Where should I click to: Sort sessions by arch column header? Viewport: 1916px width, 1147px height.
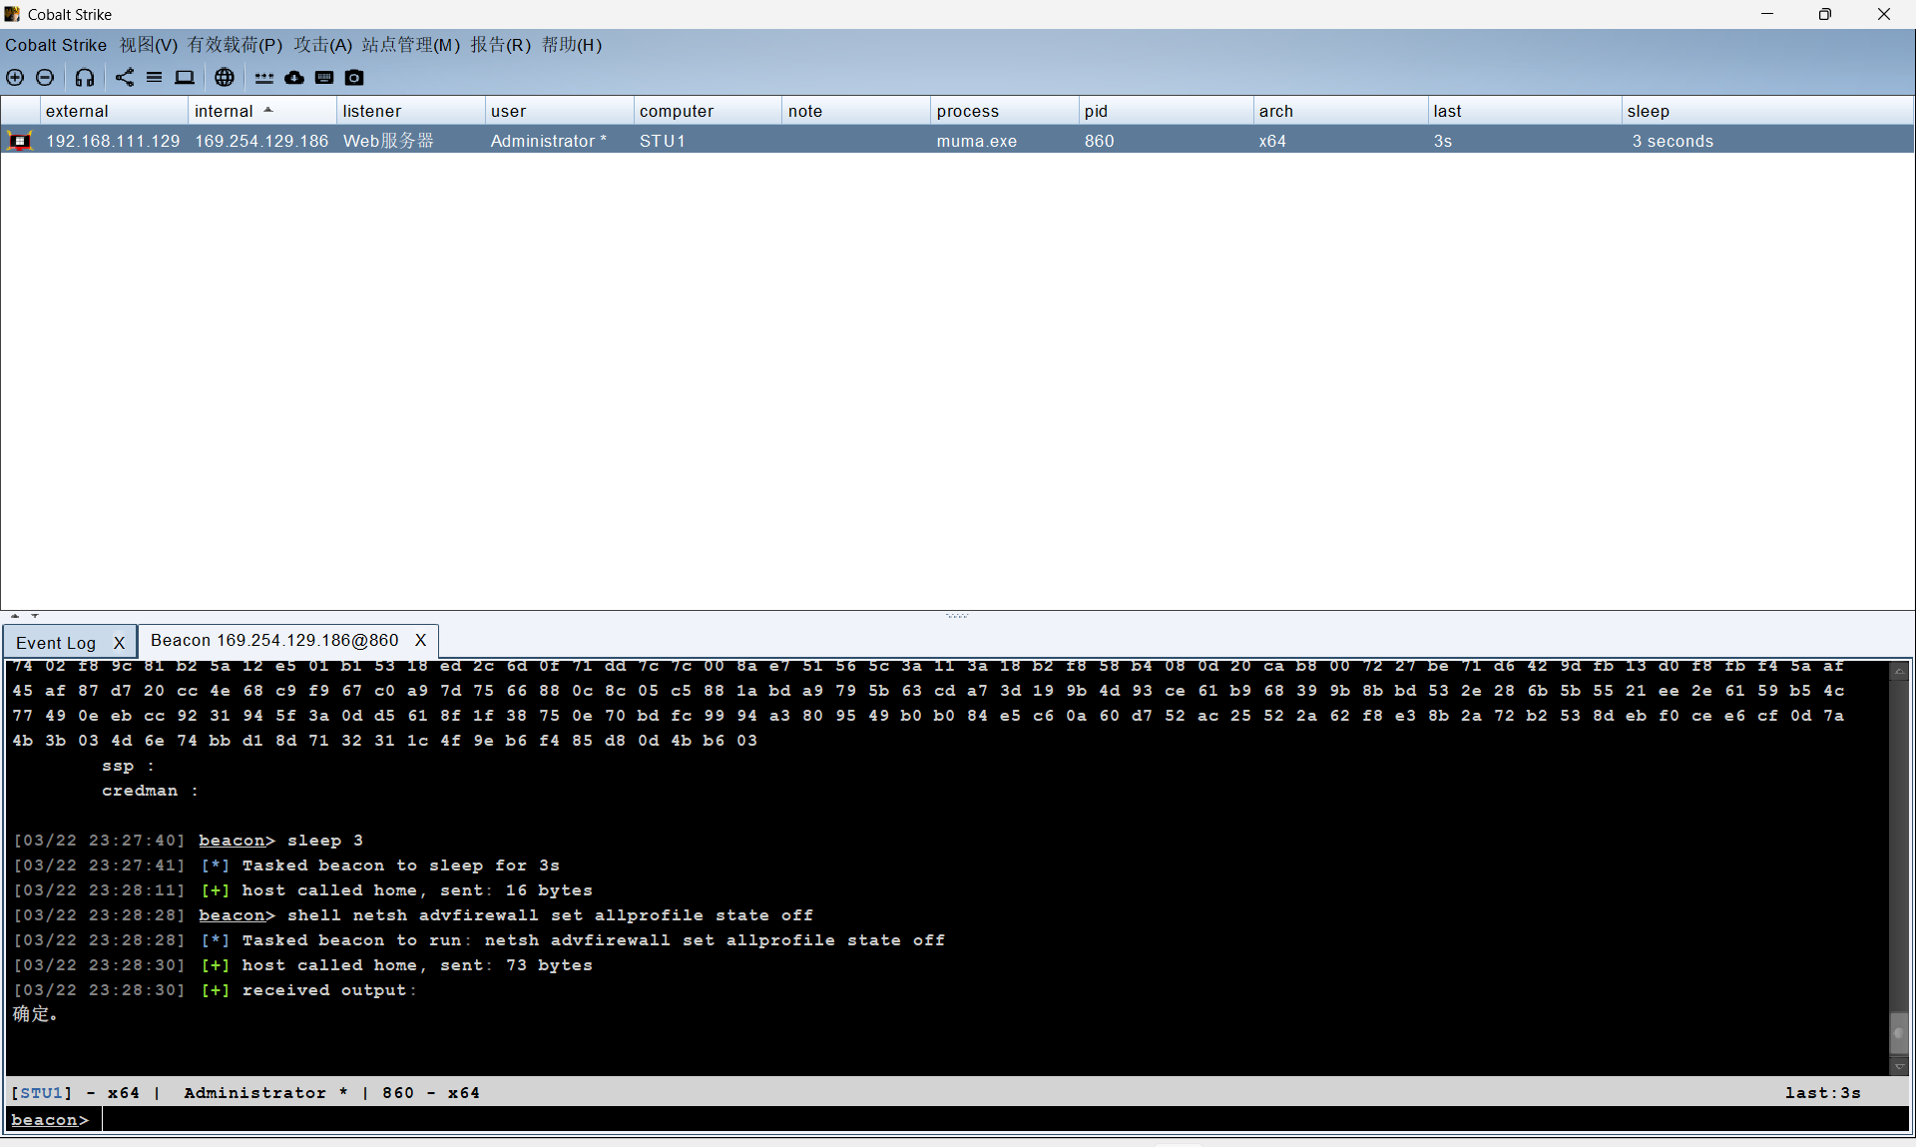1341,111
